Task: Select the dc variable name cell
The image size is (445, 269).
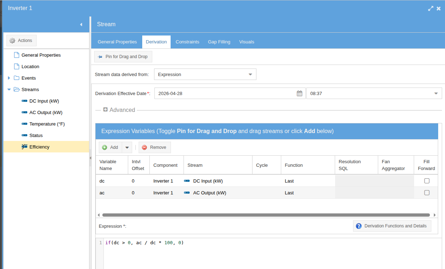Action: click(x=112, y=181)
